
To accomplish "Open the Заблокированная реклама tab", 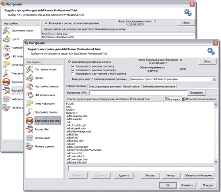I will (159, 86).
